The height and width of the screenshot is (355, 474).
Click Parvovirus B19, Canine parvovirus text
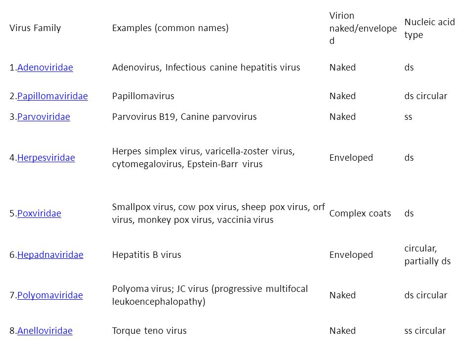point(184,117)
